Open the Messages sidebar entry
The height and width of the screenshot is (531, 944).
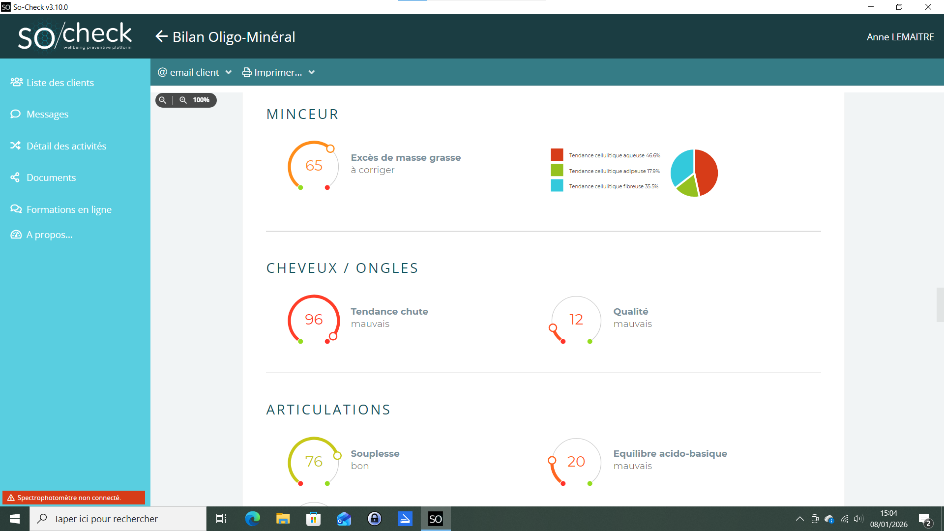[x=47, y=114]
